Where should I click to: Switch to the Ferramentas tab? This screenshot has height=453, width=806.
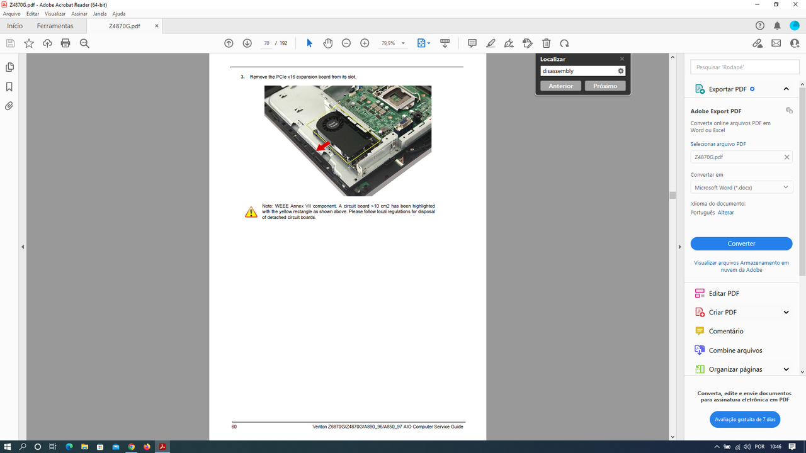[x=55, y=26]
